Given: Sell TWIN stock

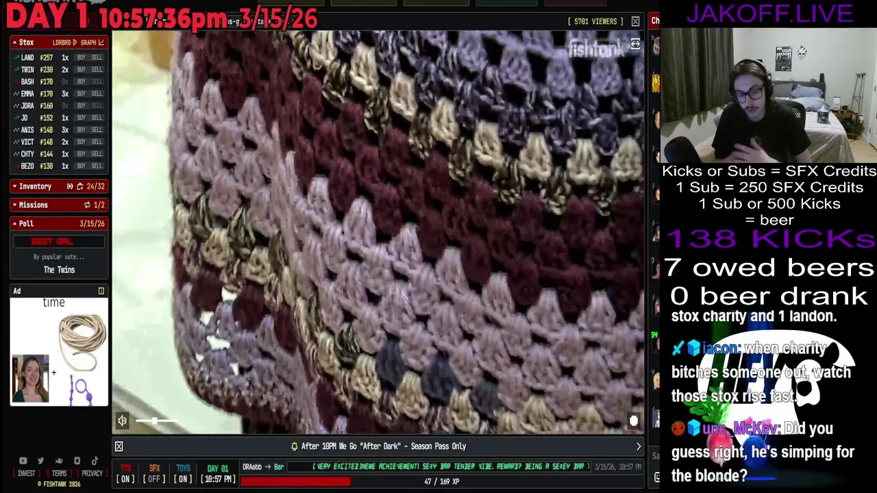Looking at the screenshot, I should coord(97,70).
